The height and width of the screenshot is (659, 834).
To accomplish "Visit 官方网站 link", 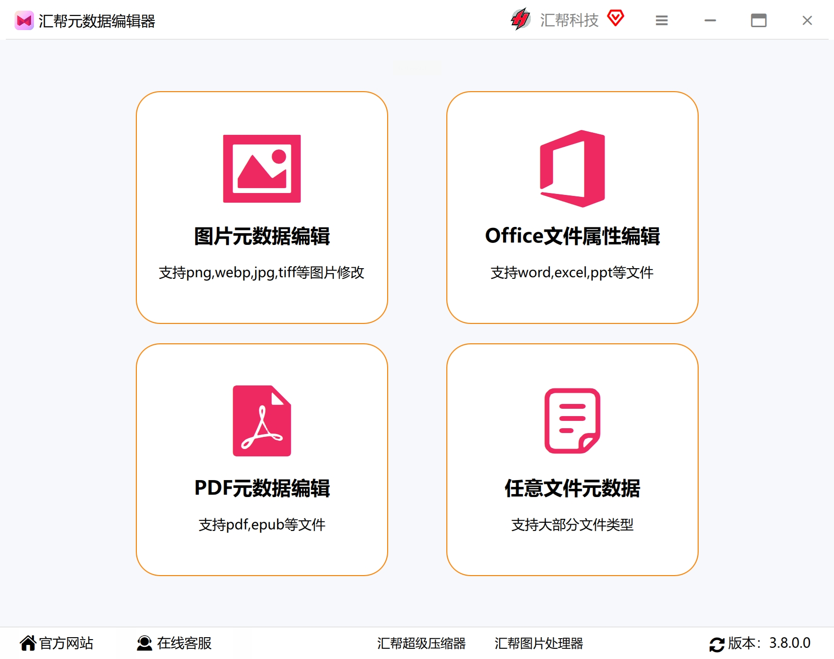I will click(66, 643).
